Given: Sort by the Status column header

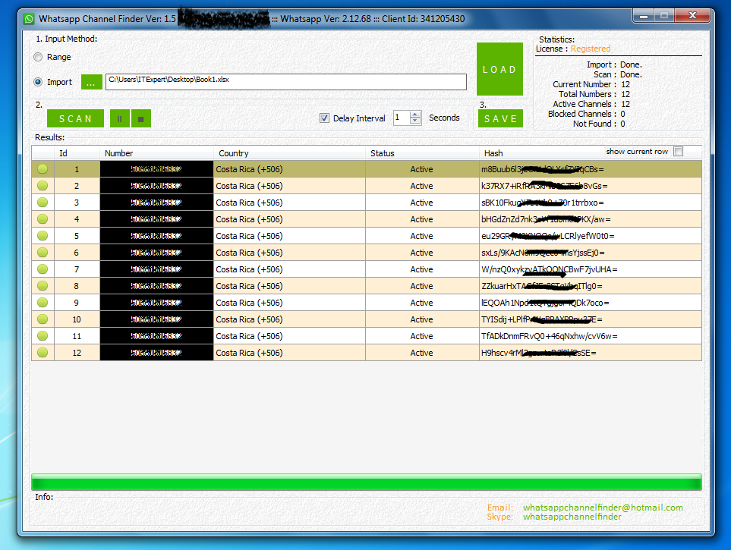Looking at the screenshot, I should click(x=422, y=153).
